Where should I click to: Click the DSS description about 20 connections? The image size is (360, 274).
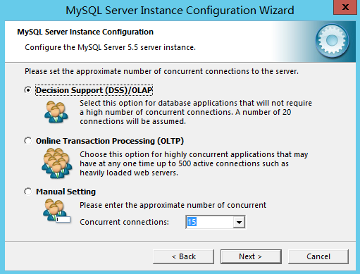pyautogui.click(x=196, y=112)
